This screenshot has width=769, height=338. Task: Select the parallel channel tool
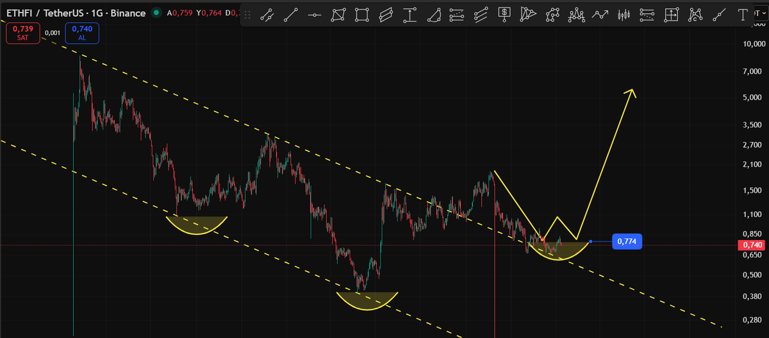(386, 15)
